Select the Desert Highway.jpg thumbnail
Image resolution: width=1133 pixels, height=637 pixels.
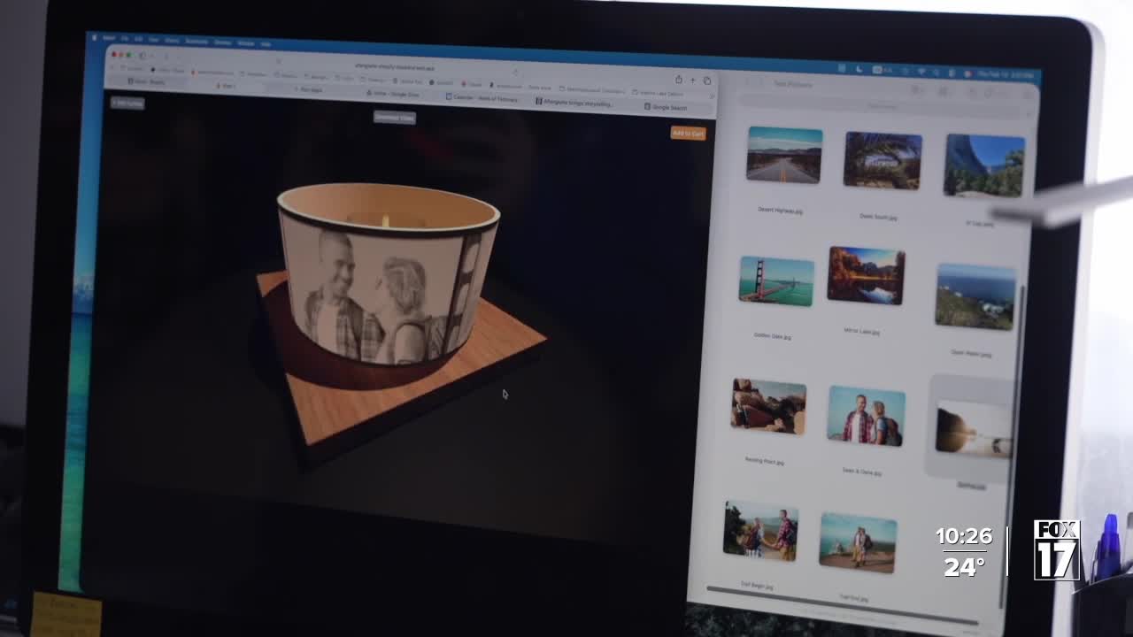(x=784, y=155)
